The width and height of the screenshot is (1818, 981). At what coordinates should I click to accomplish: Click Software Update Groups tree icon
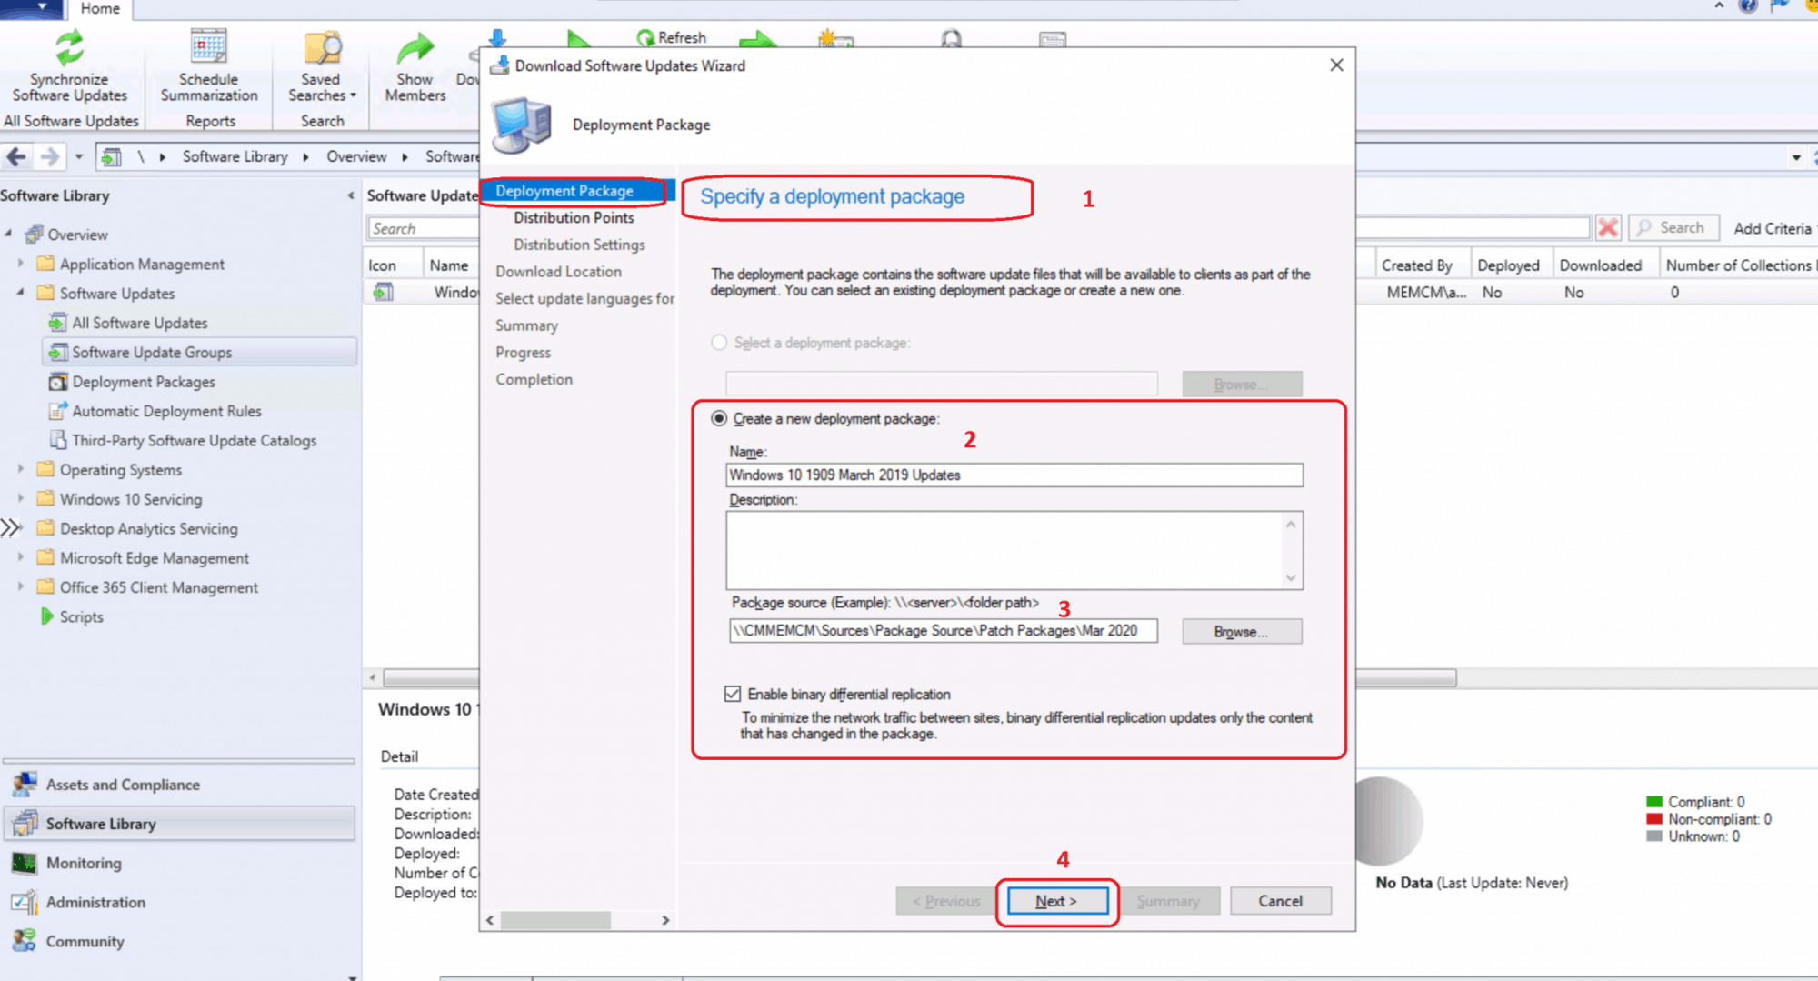[x=57, y=352]
